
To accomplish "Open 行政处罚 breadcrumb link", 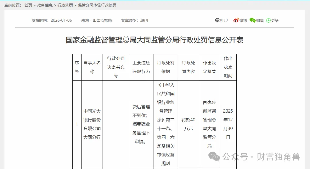I will 65,5.
